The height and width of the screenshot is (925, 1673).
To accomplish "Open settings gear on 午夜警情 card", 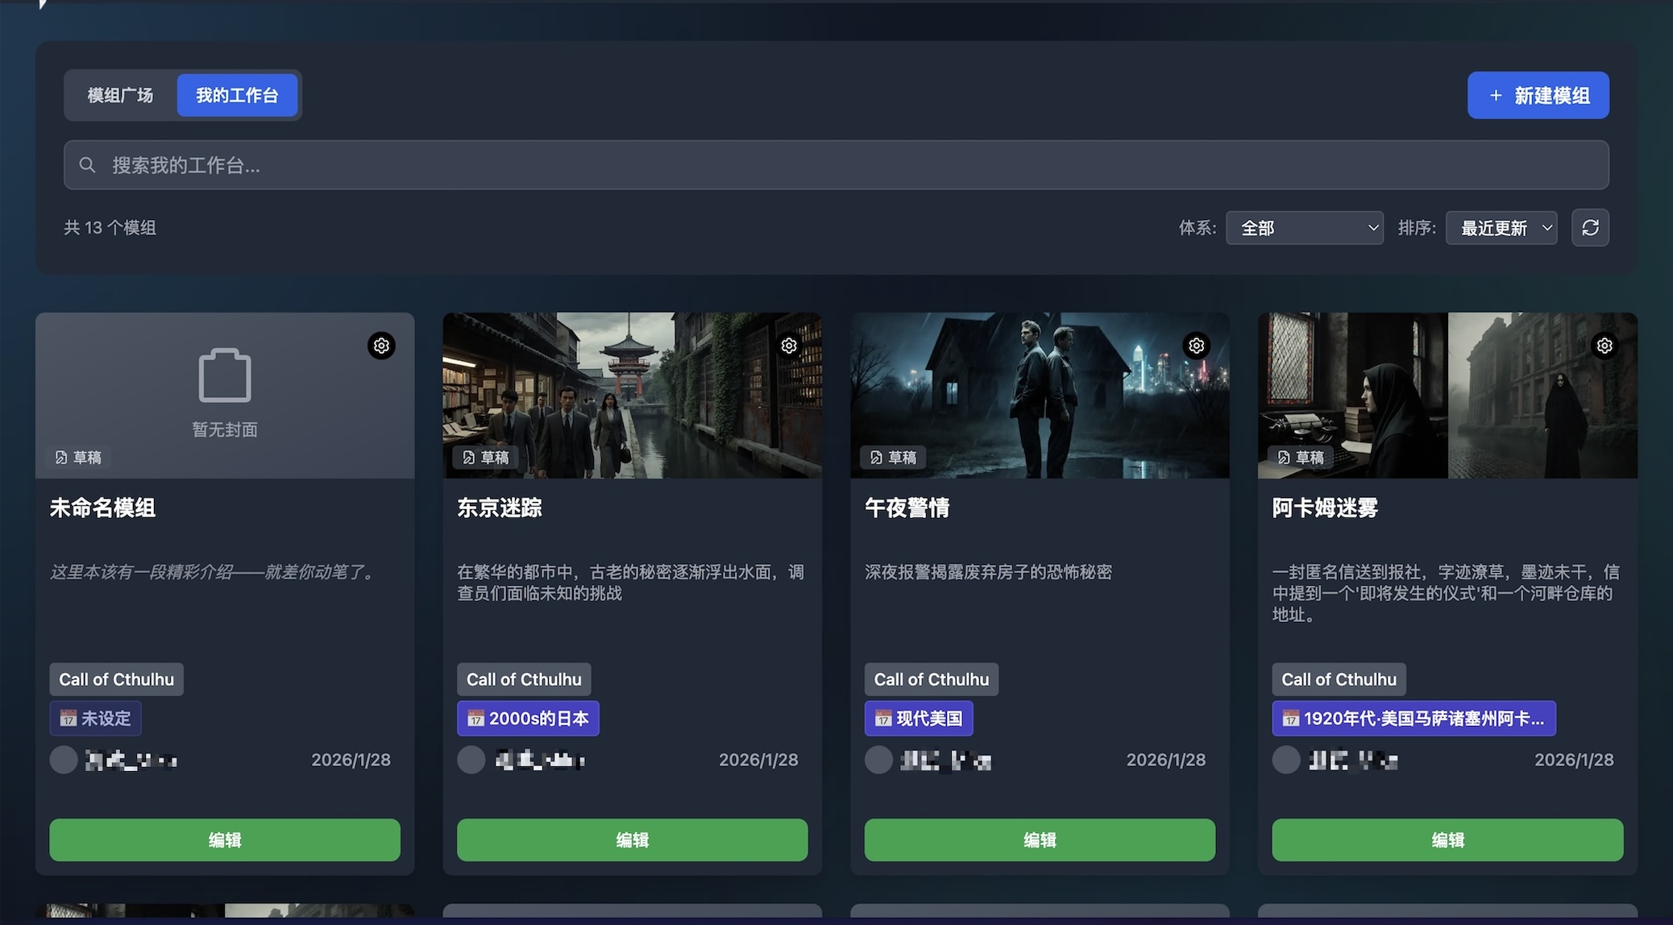I will pyautogui.click(x=1197, y=345).
